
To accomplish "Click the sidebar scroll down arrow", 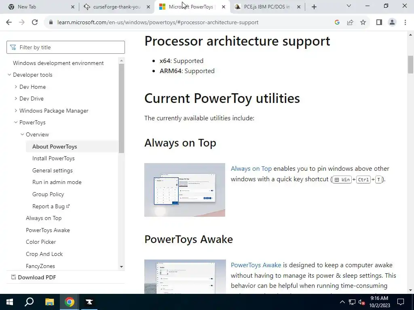I will click(x=121, y=266).
